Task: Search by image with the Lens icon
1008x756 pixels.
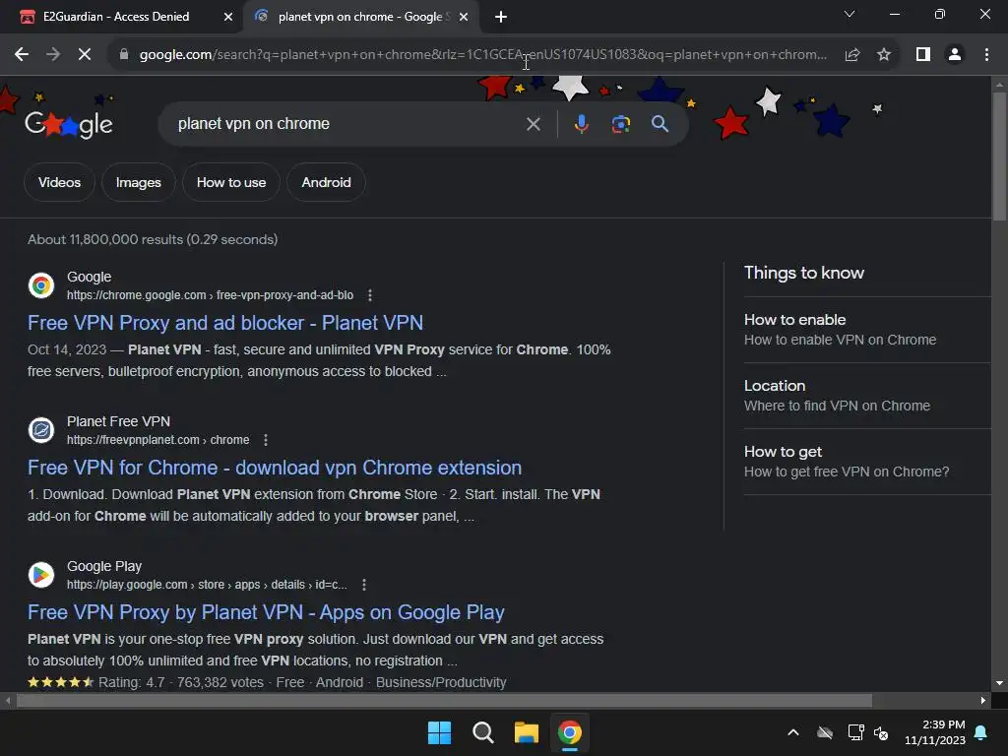Action: click(620, 124)
